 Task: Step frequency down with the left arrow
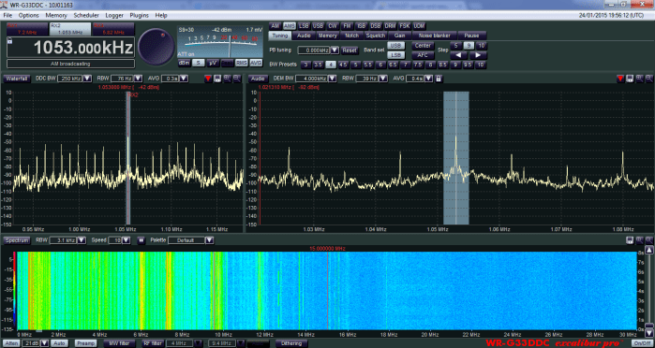click(458, 54)
